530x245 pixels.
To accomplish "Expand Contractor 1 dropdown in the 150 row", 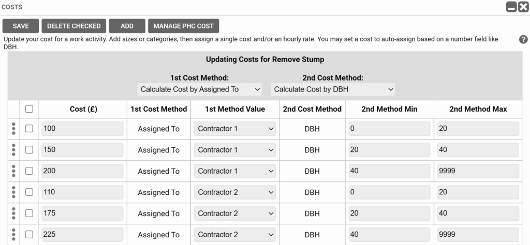I will point(234,150).
